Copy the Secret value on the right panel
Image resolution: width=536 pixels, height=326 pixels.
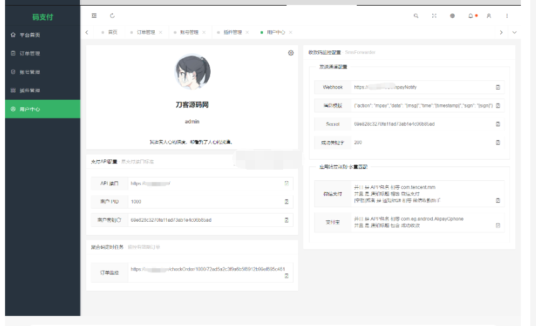(498, 124)
